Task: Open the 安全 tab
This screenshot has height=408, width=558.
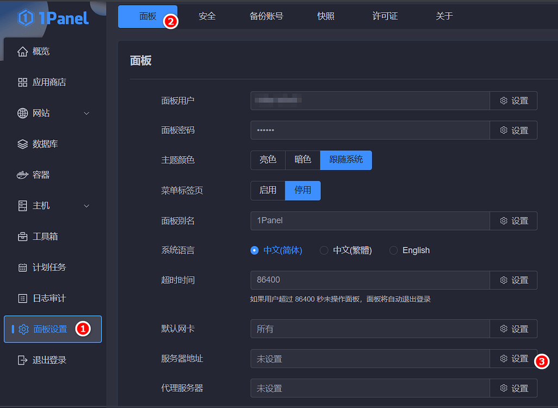Action: point(207,16)
